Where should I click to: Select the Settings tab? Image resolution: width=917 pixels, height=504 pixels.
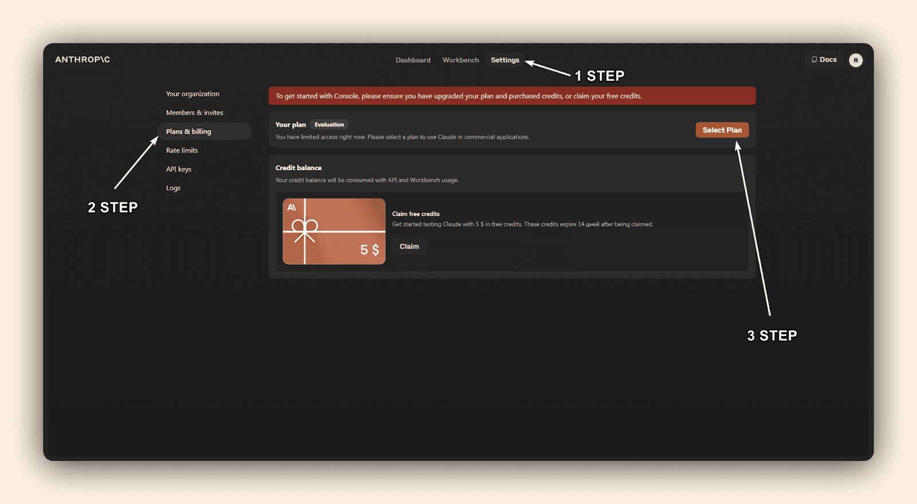click(504, 60)
